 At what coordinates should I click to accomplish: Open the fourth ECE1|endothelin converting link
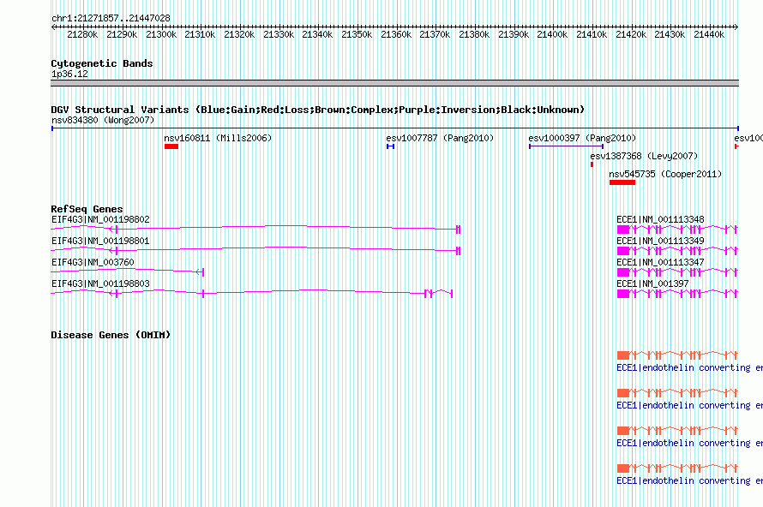click(x=689, y=480)
